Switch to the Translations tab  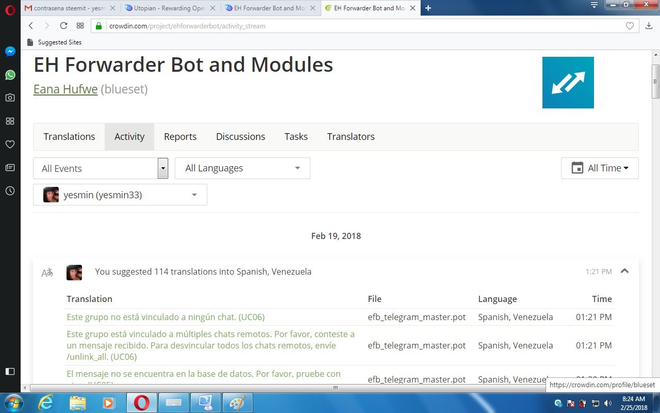click(69, 137)
